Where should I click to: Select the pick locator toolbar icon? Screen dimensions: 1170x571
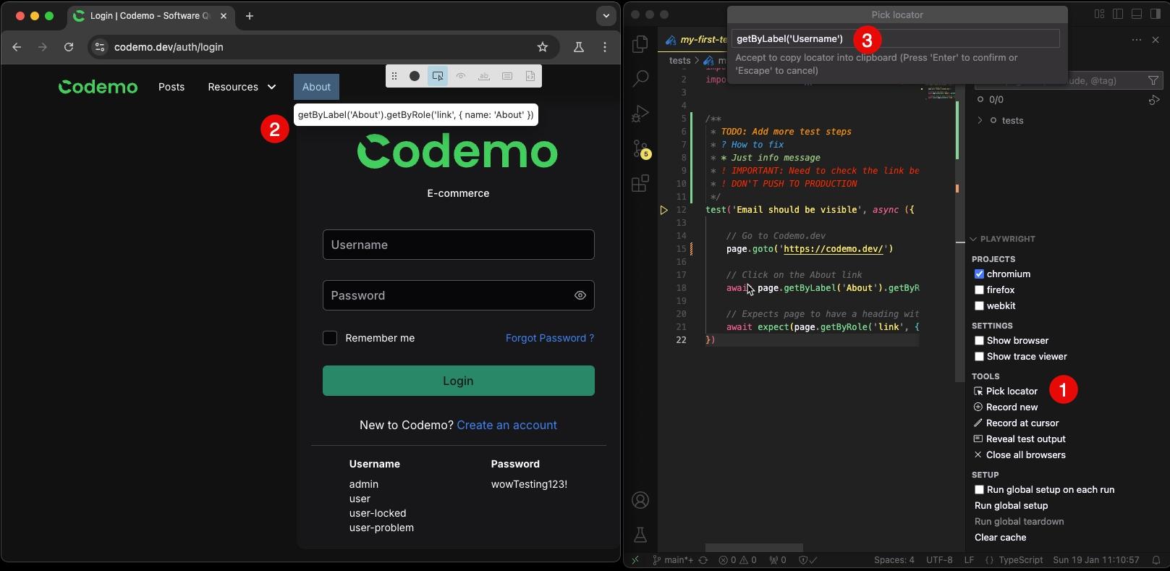click(x=438, y=76)
